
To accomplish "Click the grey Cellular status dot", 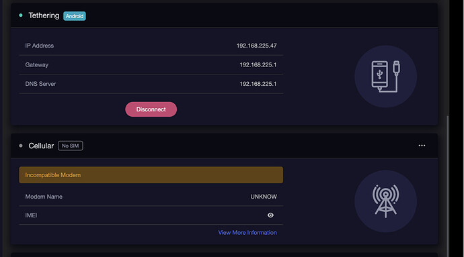I will click(21, 146).
